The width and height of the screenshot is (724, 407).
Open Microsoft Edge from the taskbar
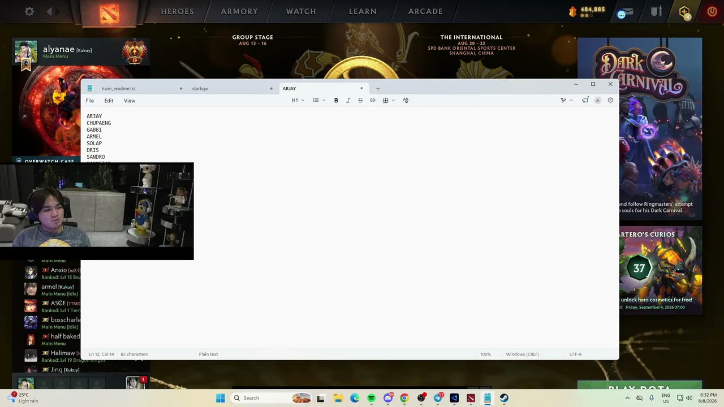(x=354, y=398)
